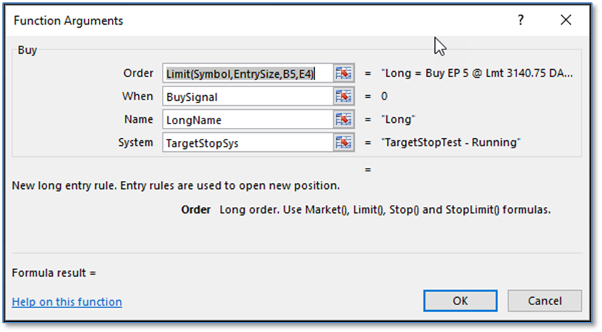Focus the When field containing BuySignal
The height and width of the screenshot is (332, 602).
(248, 97)
